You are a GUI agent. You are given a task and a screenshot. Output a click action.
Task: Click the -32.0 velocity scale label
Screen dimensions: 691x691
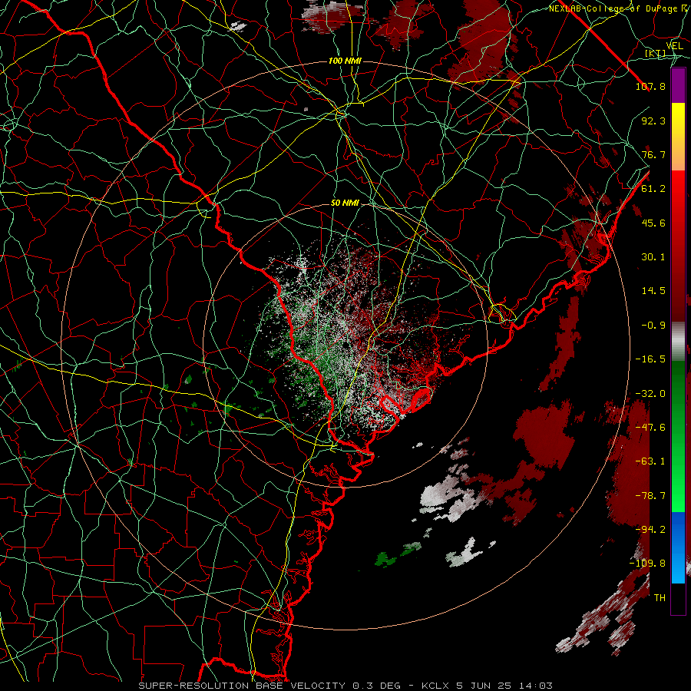point(650,394)
